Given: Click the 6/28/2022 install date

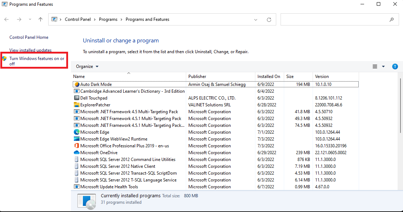Looking at the screenshot, I should coord(267,105).
